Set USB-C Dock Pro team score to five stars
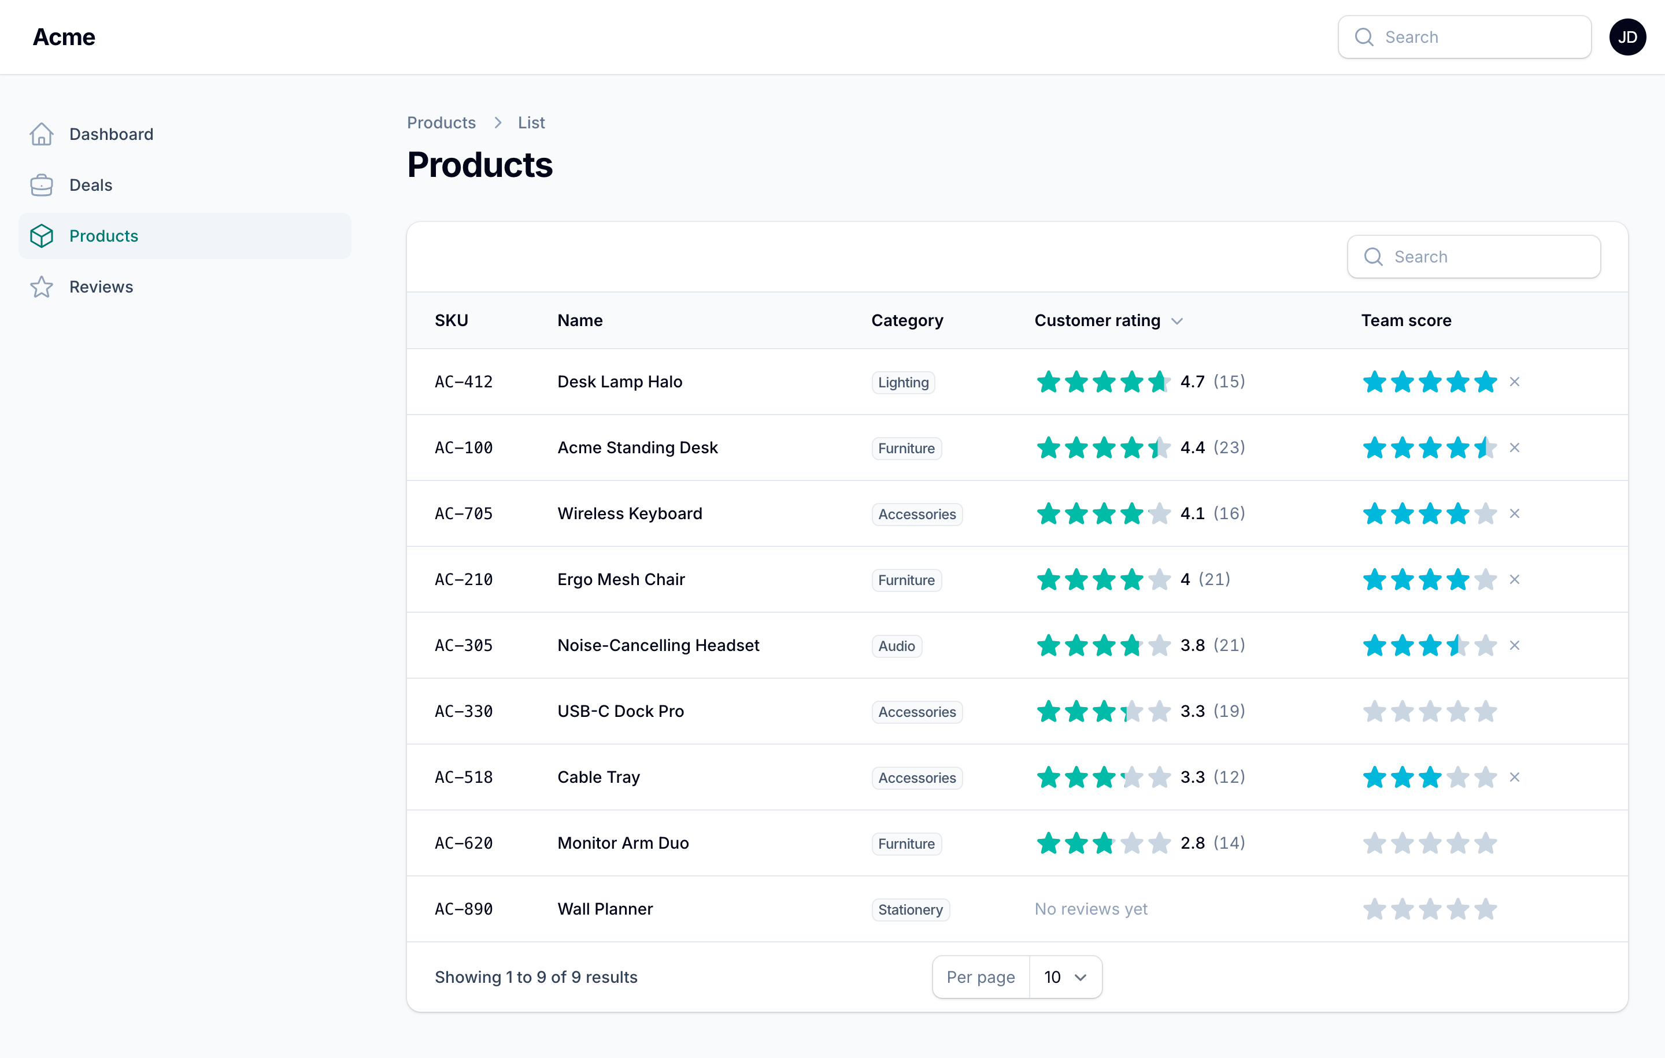This screenshot has width=1665, height=1058. coord(1485,711)
